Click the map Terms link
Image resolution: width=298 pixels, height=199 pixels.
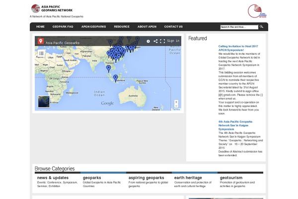(x=176, y=109)
